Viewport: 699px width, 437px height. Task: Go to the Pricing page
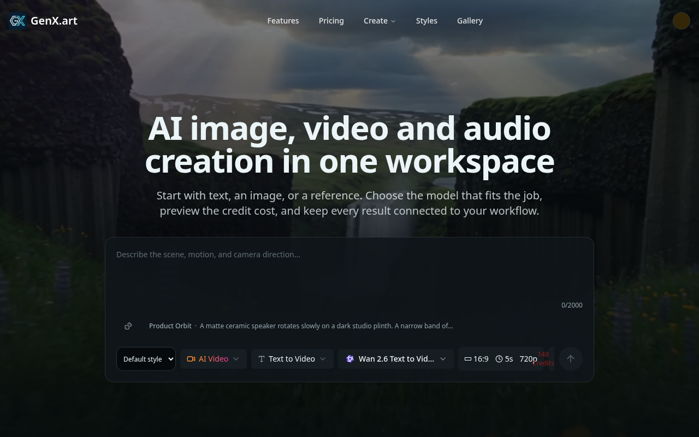[x=331, y=21]
